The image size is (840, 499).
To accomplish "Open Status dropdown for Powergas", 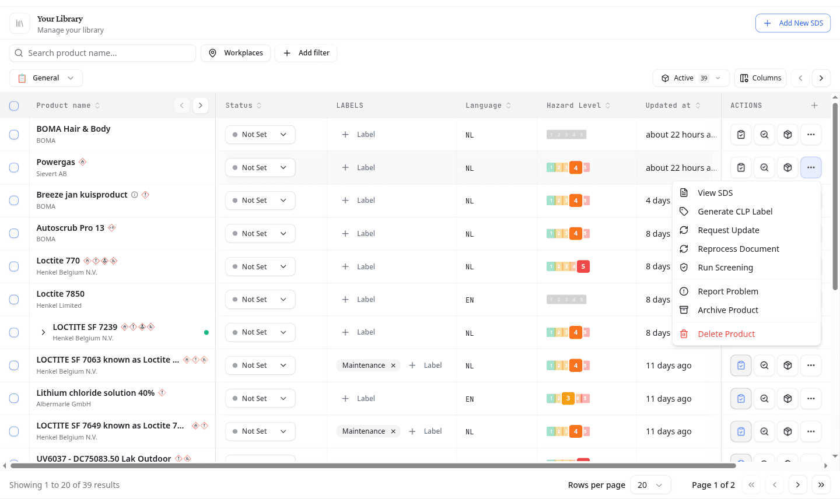I will pyautogui.click(x=260, y=168).
